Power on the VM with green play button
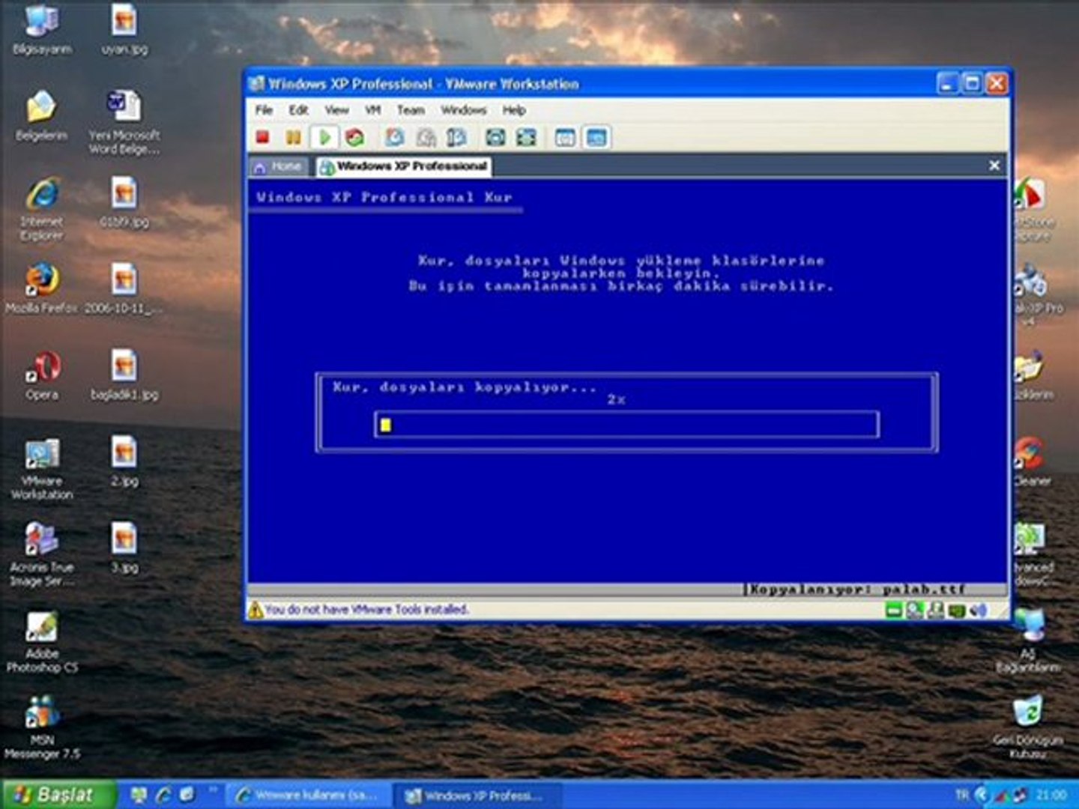The height and width of the screenshot is (809, 1079). (324, 138)
